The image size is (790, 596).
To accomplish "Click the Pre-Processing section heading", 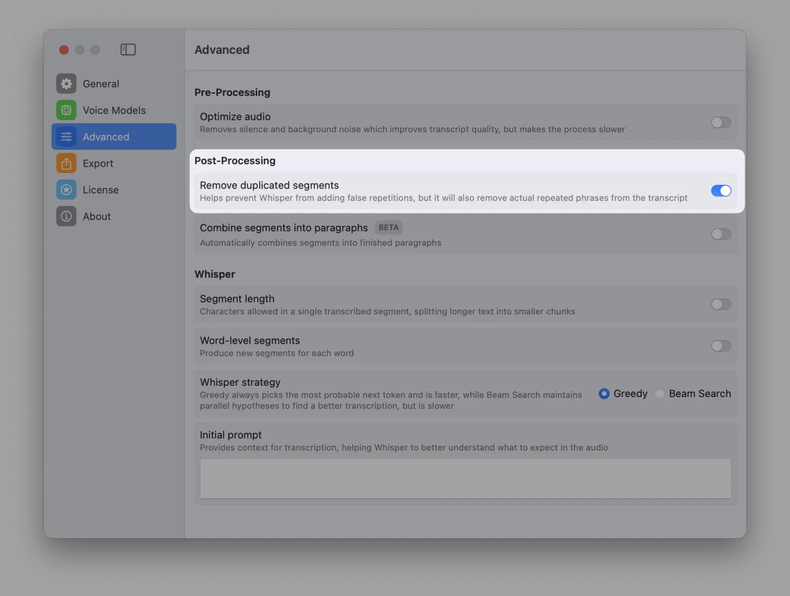I will (232, 92).
